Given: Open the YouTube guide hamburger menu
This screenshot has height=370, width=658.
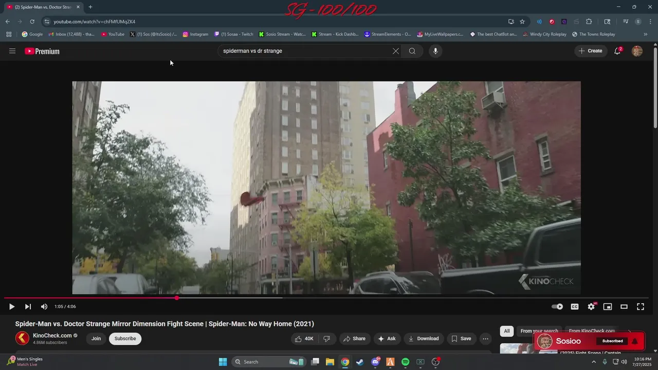Looking at the screenshot, I should click(x=12, y=51).
